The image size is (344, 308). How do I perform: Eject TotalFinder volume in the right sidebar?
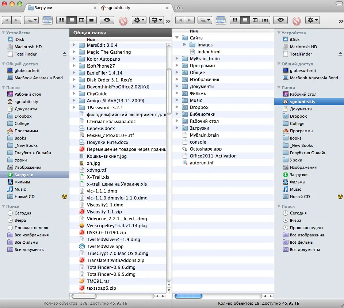[x=340, y=54]
